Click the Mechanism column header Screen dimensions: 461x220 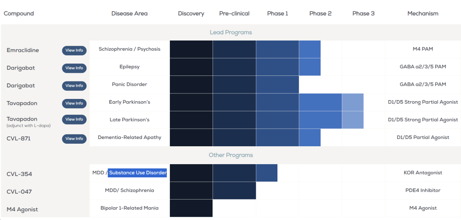(x=423, y=14)
